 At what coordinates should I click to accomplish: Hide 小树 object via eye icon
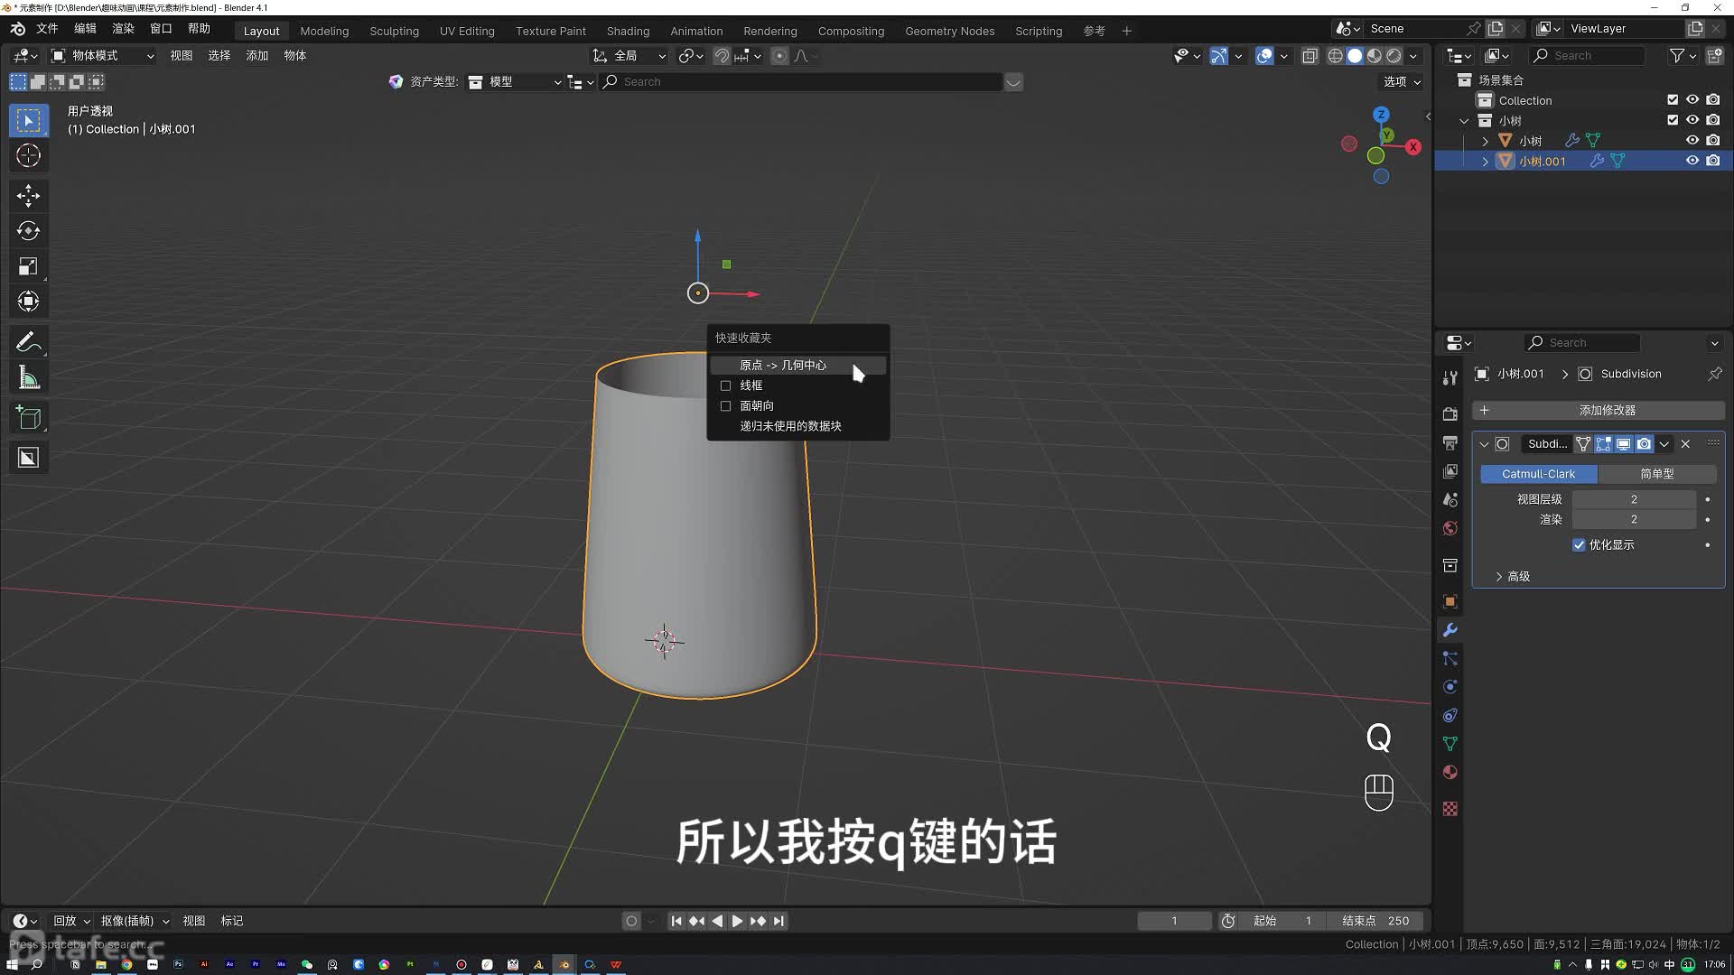(1692, 140)
